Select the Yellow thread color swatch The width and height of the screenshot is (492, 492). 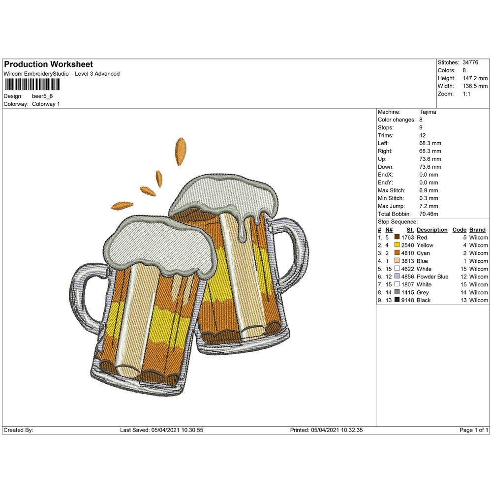coord(397,245)
